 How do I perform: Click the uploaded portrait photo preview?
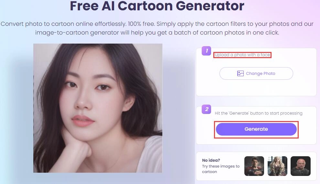[x=98, y=108]
